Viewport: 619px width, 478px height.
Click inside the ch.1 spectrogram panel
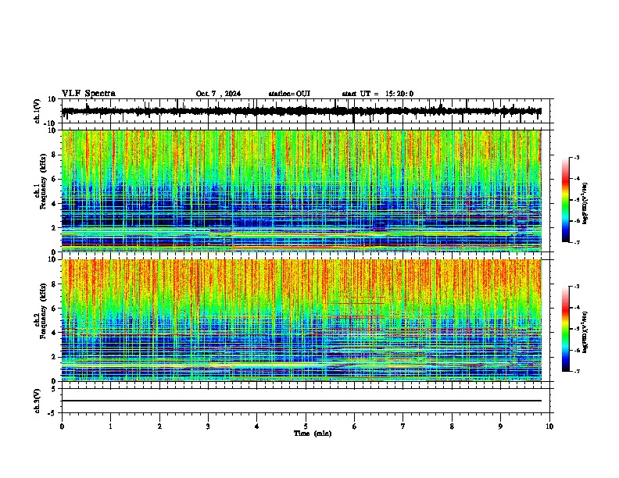pyautogui.click(x=302, y=191)
